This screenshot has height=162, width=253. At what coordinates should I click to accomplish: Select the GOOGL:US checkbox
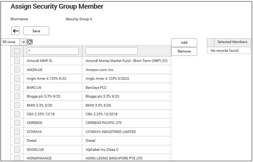click(17, 150)
